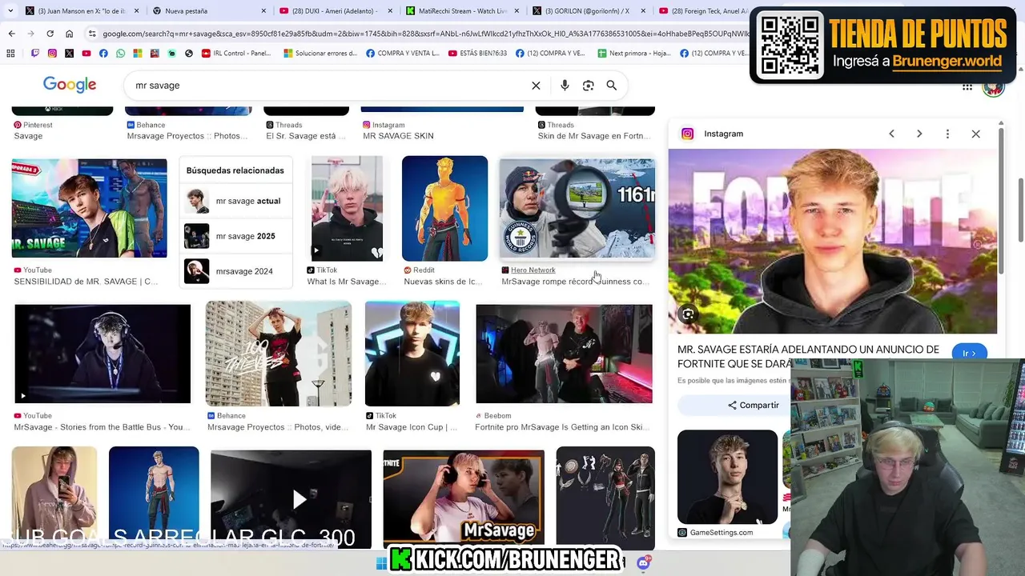Switch to 'Nueva pestaña' tab
1025x576 pixels.
pyautogui.click(x=208, y=11)
